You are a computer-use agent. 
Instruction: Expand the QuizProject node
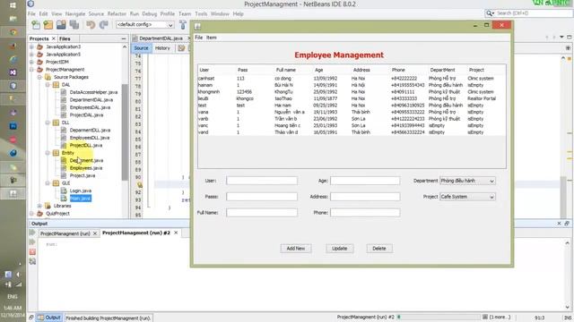(x=32, y=214)
